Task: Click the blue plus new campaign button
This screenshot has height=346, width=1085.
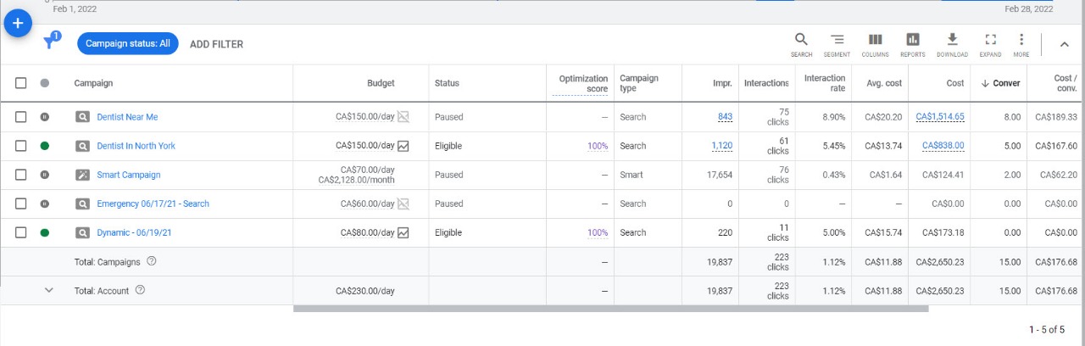Action: (18, 24)
